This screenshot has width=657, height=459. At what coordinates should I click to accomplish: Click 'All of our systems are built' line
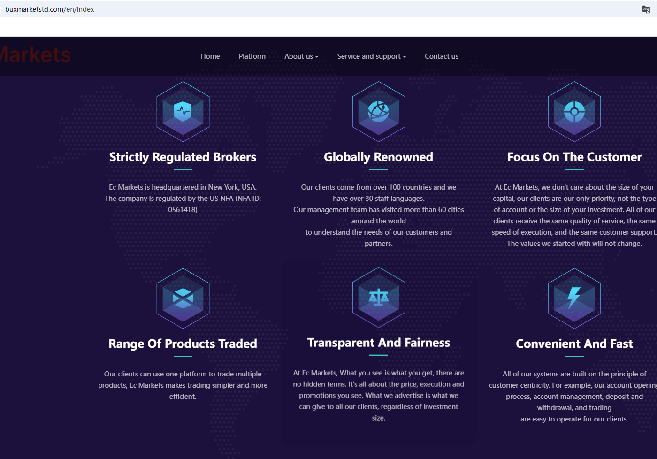(574, 374)
